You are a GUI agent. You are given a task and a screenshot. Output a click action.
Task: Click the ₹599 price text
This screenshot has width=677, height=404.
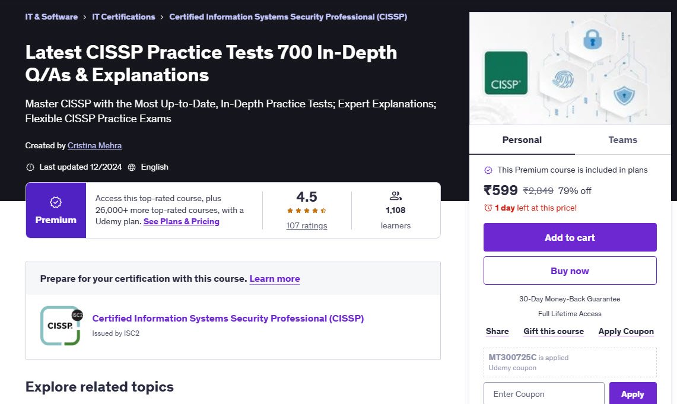point(501,190)
